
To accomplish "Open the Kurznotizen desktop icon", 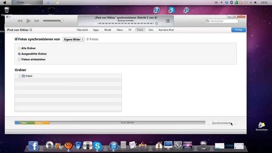I will pyautogui.click(x=262, y=126).
